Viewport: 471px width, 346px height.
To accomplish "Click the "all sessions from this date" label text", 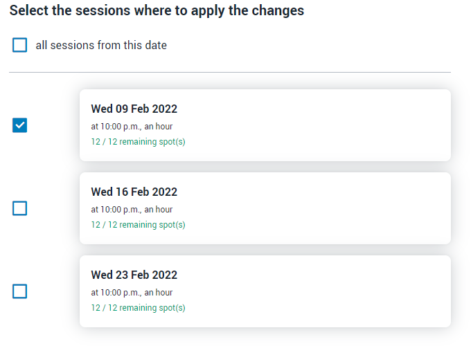I will [x=101, y=45].
